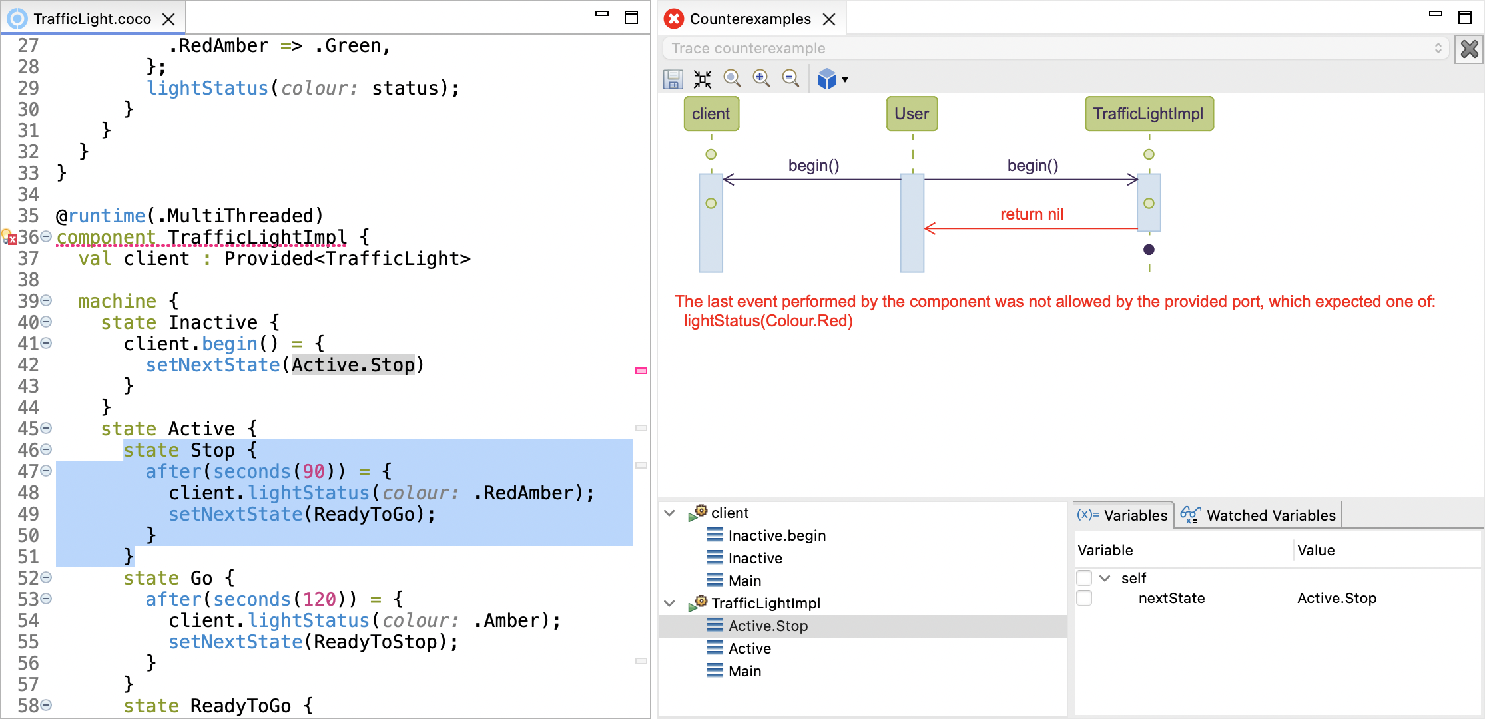Collapse state Go fold on line 52
This screenshot has height=719, width=1485.
[x=46, y=577]
